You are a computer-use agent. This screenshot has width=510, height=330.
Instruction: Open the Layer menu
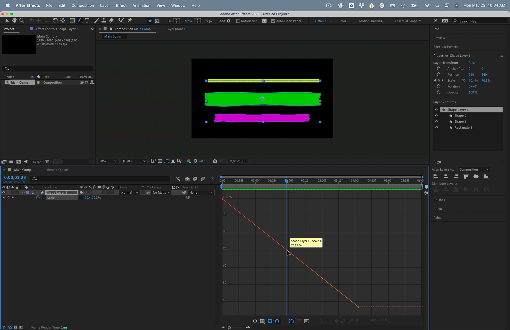tap(105, 5)
